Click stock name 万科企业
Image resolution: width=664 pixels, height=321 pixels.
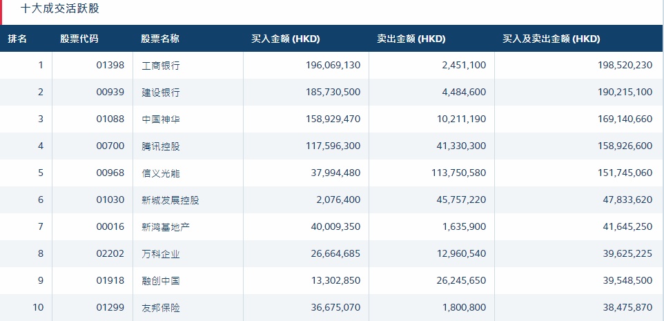tap(161, 253)
